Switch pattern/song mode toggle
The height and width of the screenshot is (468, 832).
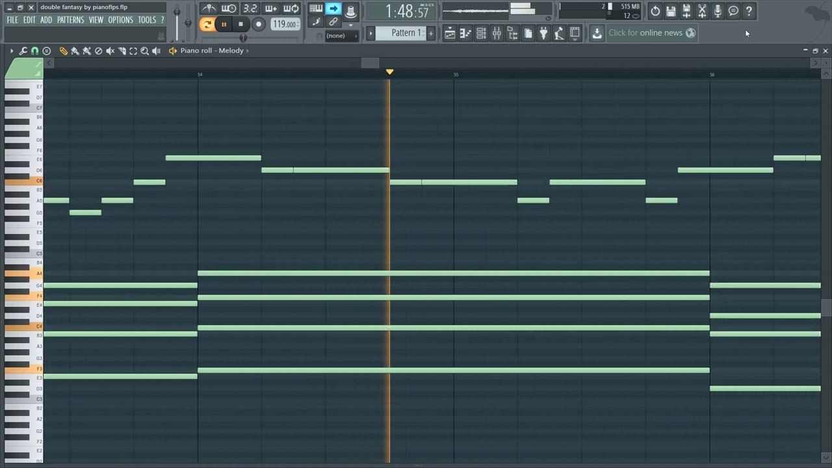pos(207,25)
